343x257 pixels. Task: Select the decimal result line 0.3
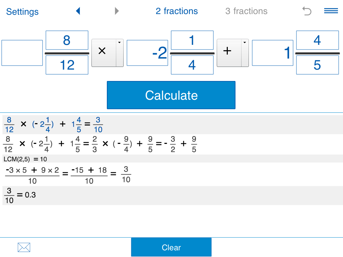coord(20,195)
